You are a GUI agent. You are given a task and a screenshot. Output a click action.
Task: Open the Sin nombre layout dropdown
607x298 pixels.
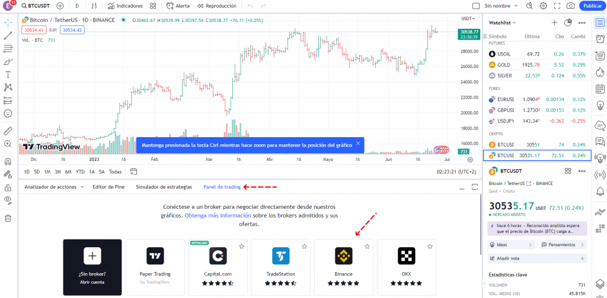pyautogui.click(x=501, y=6)
